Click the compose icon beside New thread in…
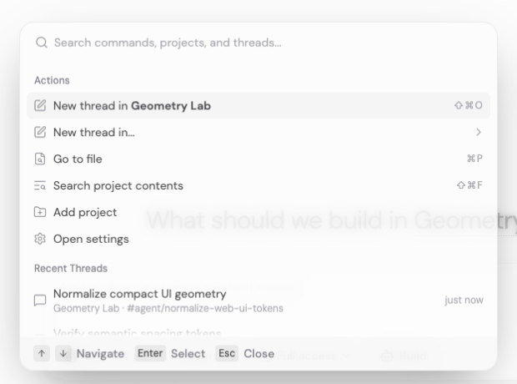Image resolution: width=517 pixels, height=384 pixels. [x=40, y=133]
